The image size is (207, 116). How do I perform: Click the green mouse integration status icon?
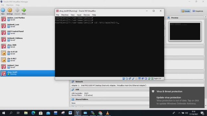(149, 79)
